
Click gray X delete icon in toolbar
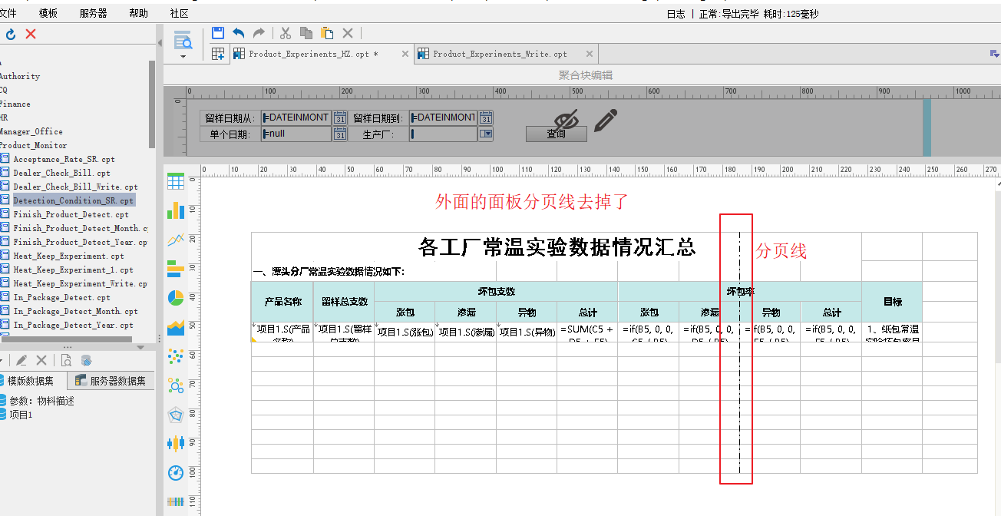(x=348, y=33)
